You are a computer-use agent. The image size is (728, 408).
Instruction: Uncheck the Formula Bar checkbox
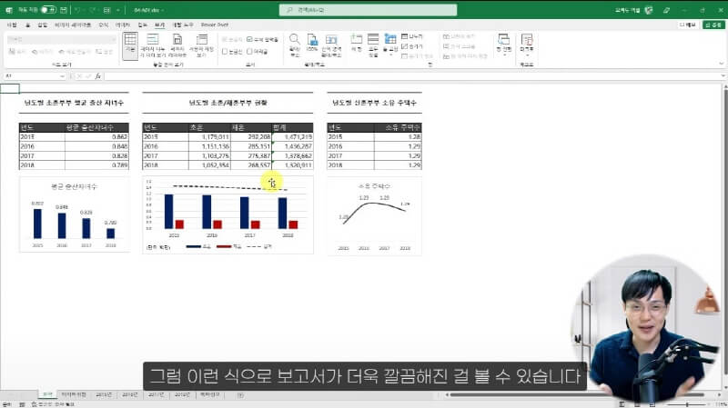point(249,39)
